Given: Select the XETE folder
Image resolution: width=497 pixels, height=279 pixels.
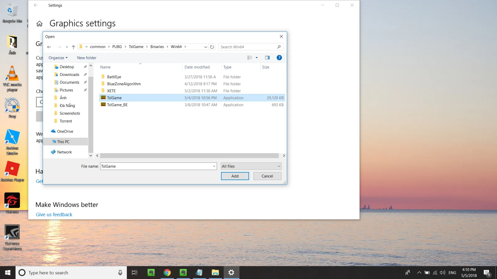Looking at the screenshot, I should 111,91.
